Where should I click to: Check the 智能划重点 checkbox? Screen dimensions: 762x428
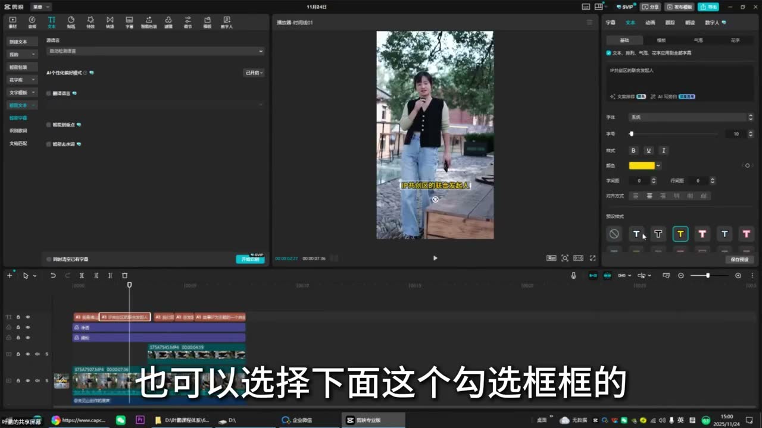click(49, 125)
